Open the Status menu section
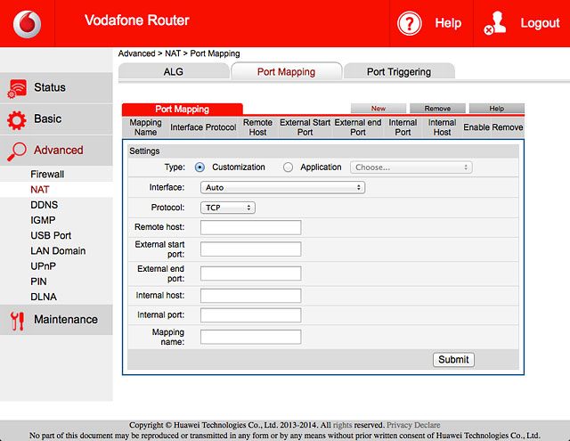This screenshot has height=441, width=570. coord(56,87)
